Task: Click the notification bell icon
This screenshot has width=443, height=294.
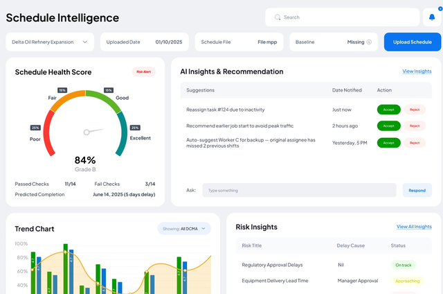Action: [431, 17]
